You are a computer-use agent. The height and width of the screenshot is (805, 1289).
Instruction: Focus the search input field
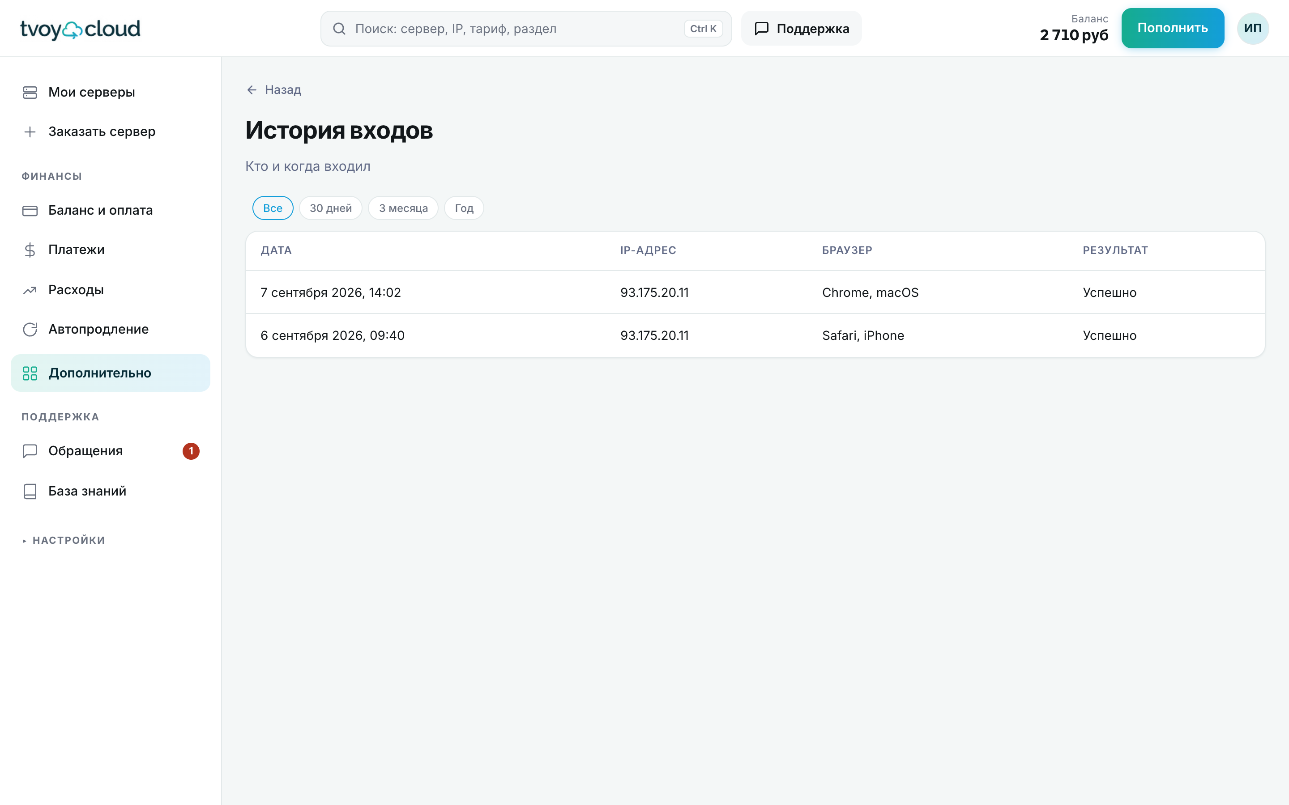[x=526, y=29]
